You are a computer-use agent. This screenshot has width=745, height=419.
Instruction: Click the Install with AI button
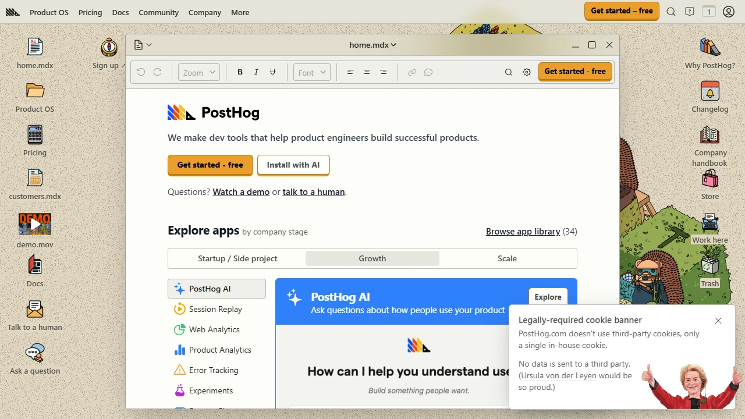pyautogui.click(x=293, y=165)
